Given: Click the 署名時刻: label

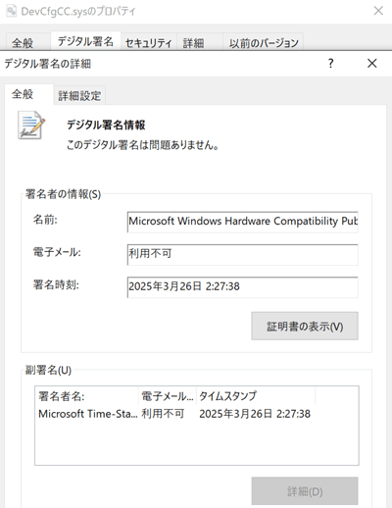Looking at the screenshot, I should pos(56,284).
